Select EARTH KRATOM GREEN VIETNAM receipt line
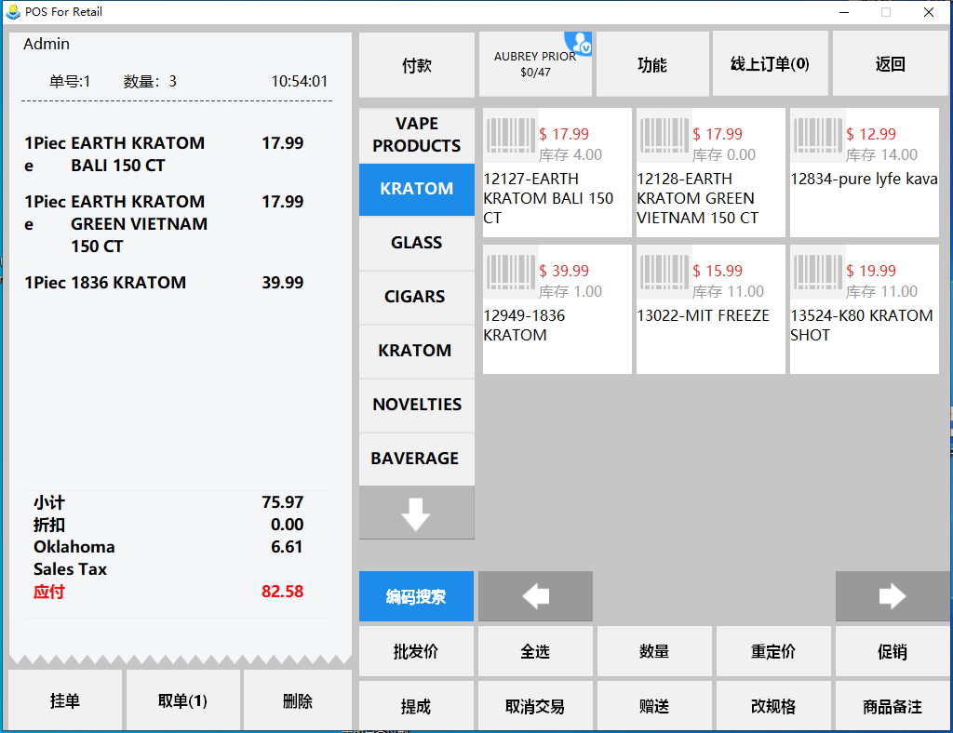The width and height of the screenshot is (953, 733). pos(164,223)
